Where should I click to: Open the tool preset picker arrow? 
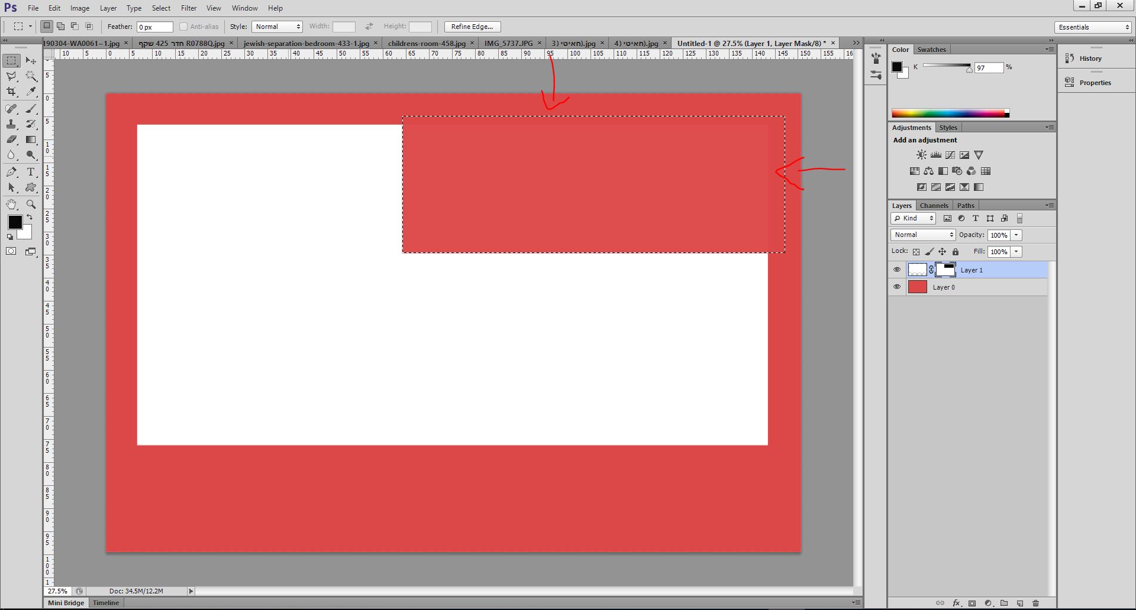tap(30, 27)
